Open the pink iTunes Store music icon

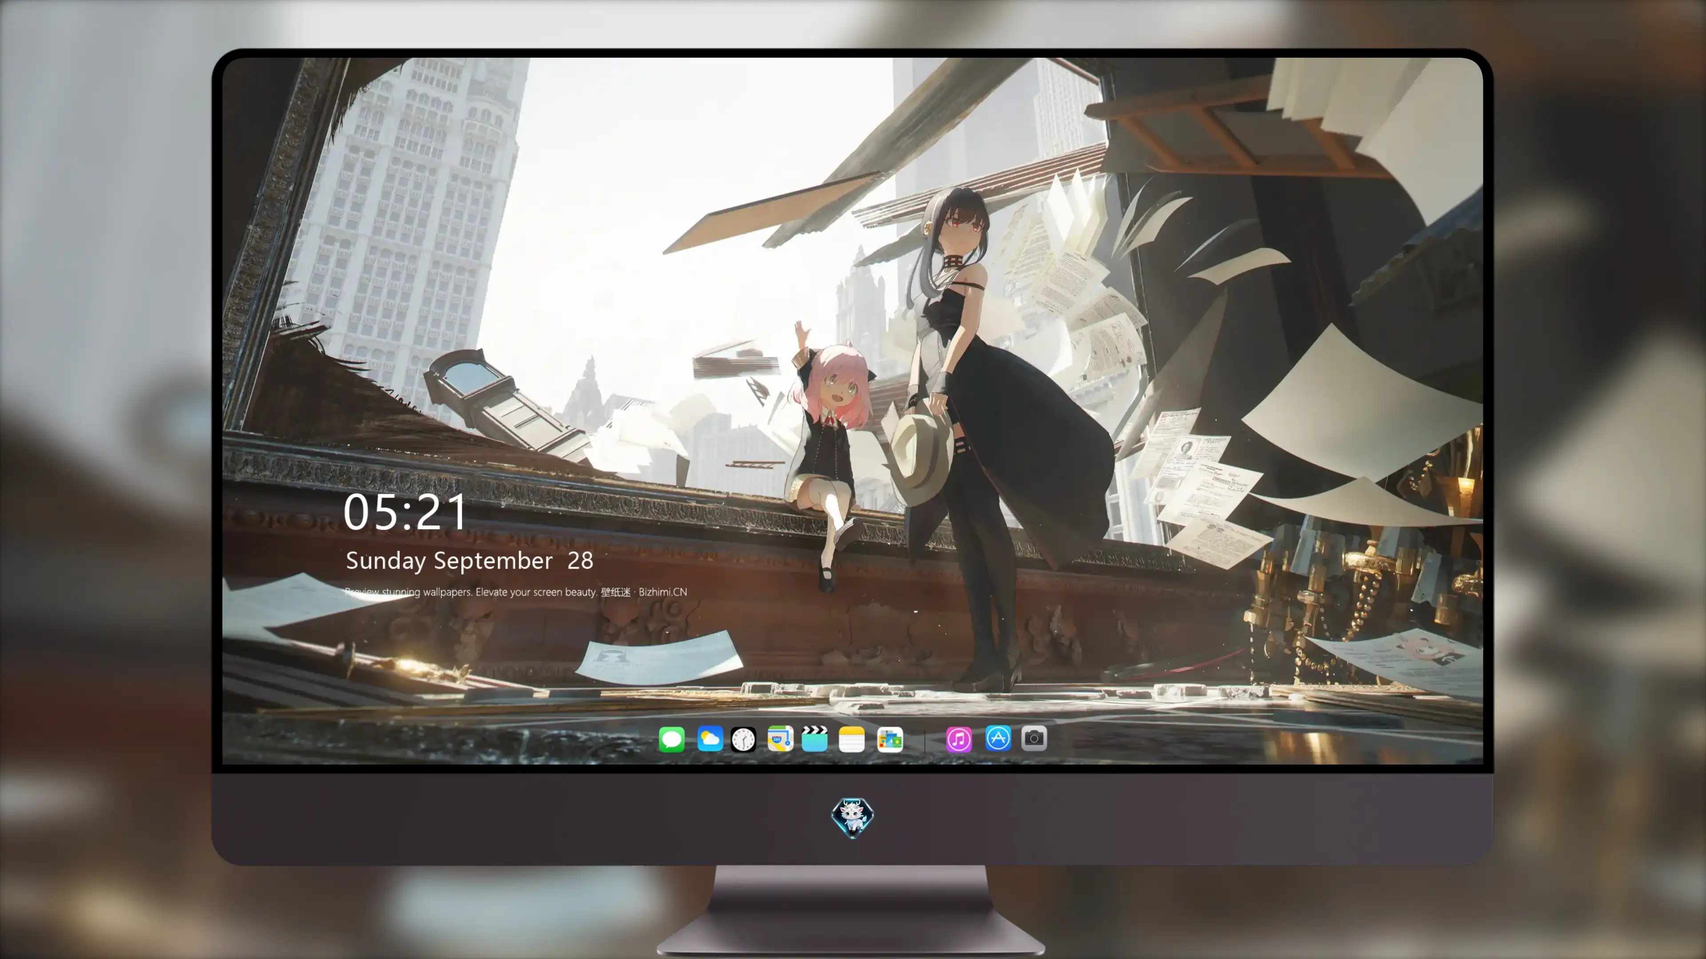[x=959, y=739]
